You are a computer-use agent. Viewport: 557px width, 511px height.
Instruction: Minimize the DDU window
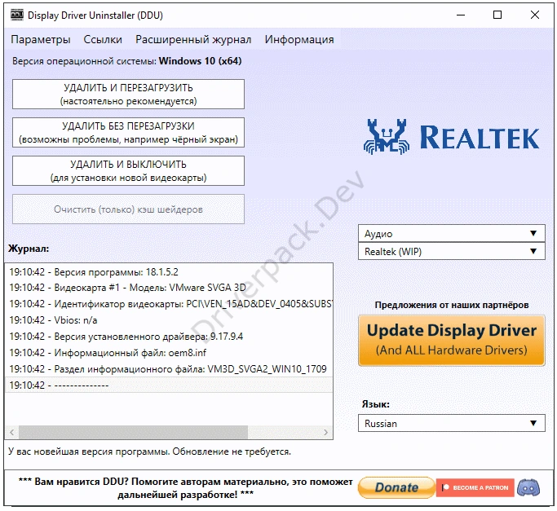(x=461, y=15)
